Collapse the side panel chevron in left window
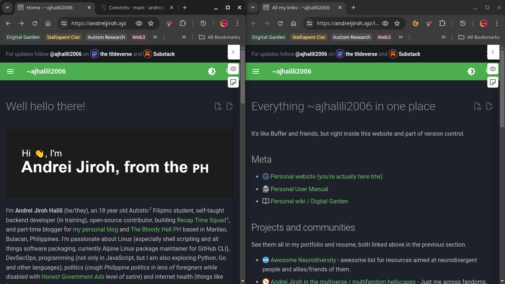 point(233,52)
